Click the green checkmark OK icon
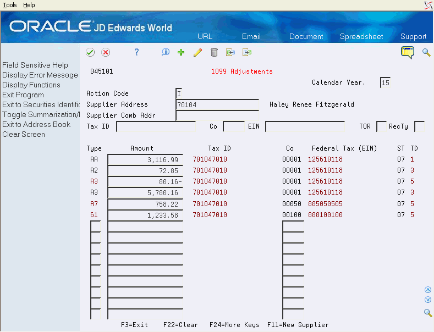Viewport: 434px width, 332px height. tap(90, 52)
